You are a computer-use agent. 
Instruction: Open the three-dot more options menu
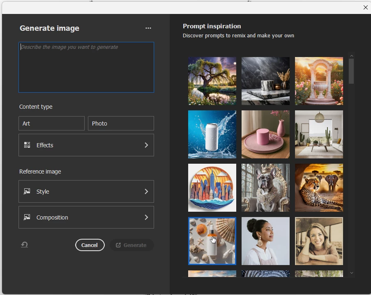point(148,28)
